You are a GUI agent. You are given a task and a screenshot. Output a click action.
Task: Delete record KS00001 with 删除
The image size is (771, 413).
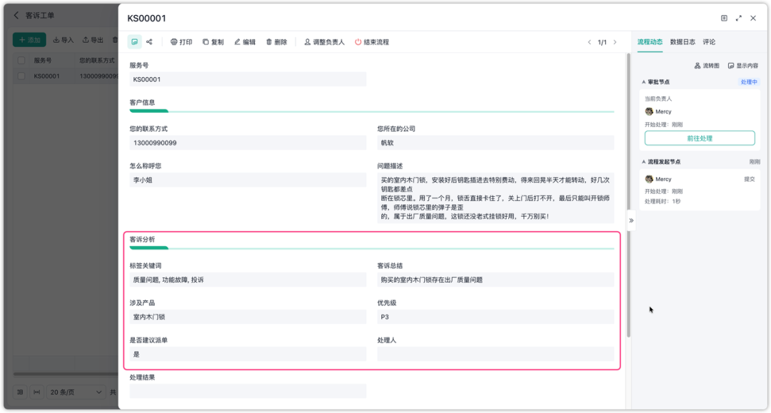[276, 42]
